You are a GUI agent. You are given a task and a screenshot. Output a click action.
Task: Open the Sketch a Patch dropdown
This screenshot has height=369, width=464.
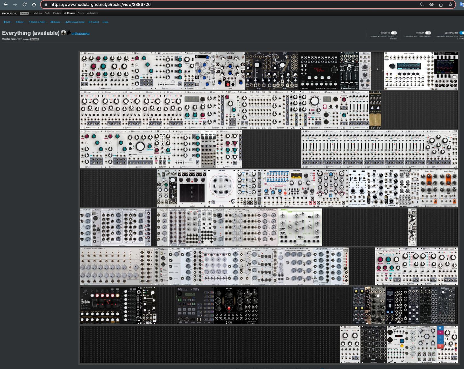(38, 22)
